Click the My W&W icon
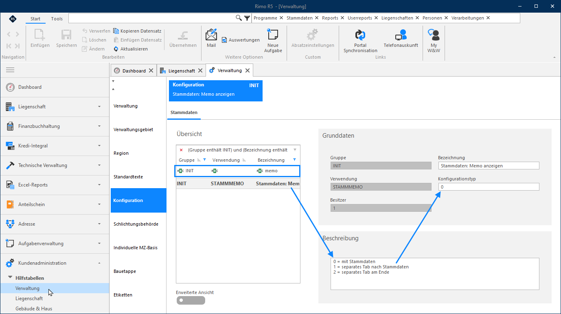 434,35
